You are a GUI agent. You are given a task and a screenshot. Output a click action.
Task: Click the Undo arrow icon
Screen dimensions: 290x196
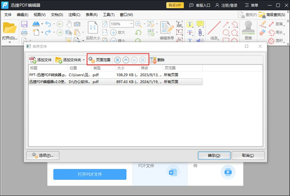(48, 24)
